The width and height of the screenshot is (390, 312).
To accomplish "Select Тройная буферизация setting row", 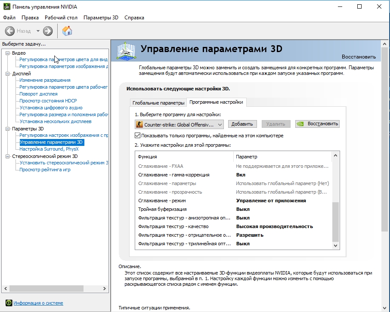I will (233, 209).
